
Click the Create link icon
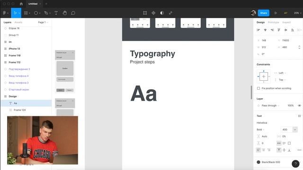point(170,13)
